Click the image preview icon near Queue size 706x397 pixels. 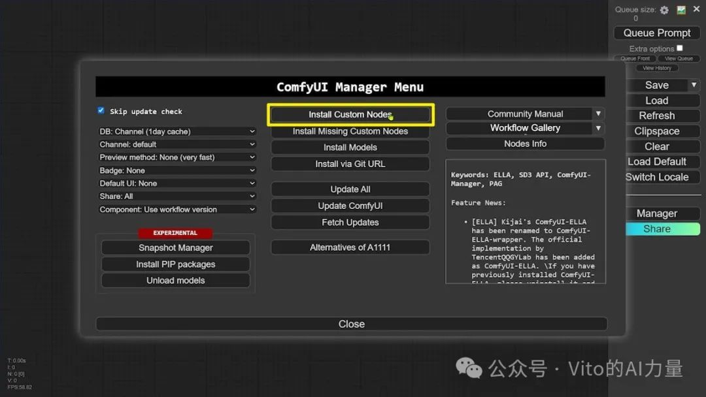[681, 9]
